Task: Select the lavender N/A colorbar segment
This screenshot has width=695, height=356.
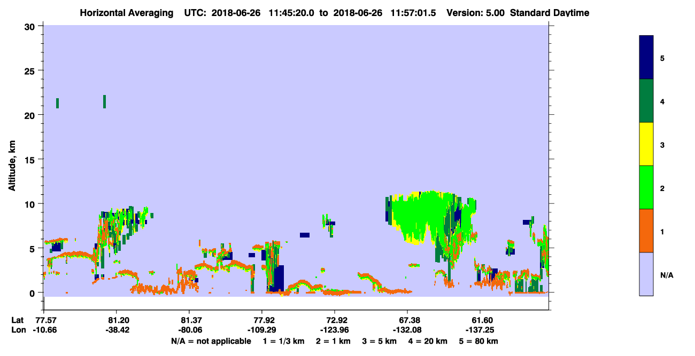Action: point(646,274)
